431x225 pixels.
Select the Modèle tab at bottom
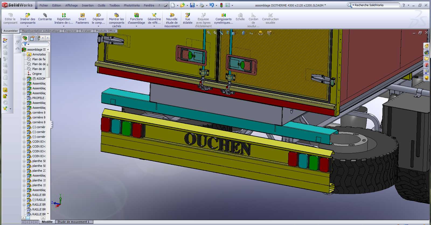(47, 222)
